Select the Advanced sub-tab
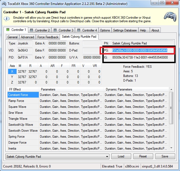Viewport: 180px width, 171px height. pos(27,37)
